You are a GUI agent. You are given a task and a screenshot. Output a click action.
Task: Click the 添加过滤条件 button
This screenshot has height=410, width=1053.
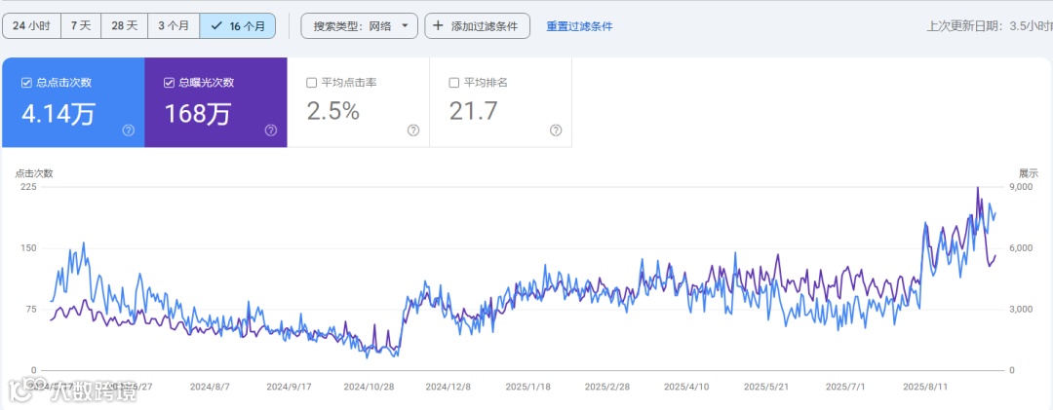click(x=477, y=26)
